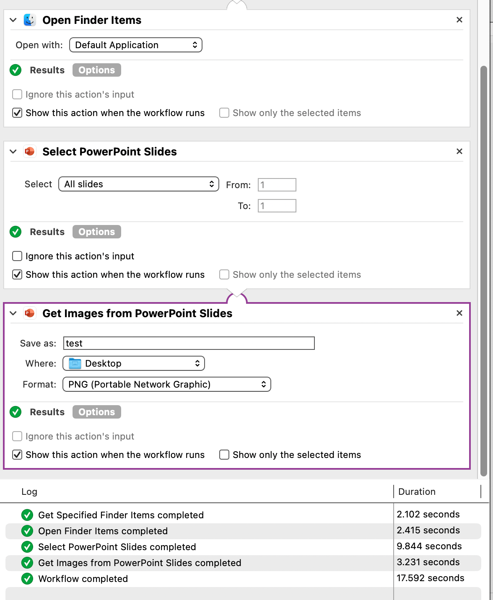This screenshot has width=493, height=600.
Task: Select the Get Images from PowerPoint Slides completed row
Action: coord(243,563)
